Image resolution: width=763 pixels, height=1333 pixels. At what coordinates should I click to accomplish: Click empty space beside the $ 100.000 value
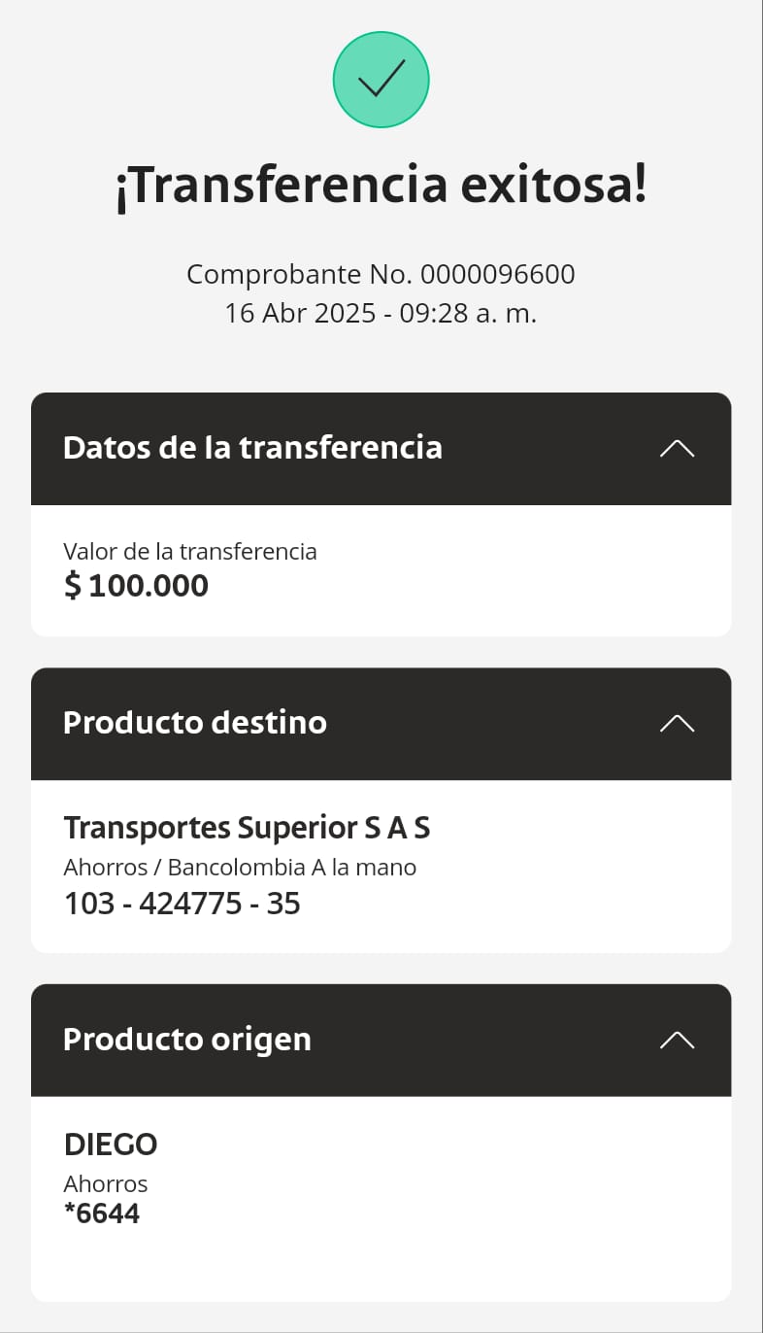pos(466,586)
